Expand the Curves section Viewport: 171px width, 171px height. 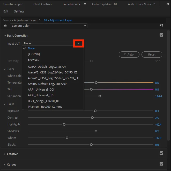coord(4,165)
